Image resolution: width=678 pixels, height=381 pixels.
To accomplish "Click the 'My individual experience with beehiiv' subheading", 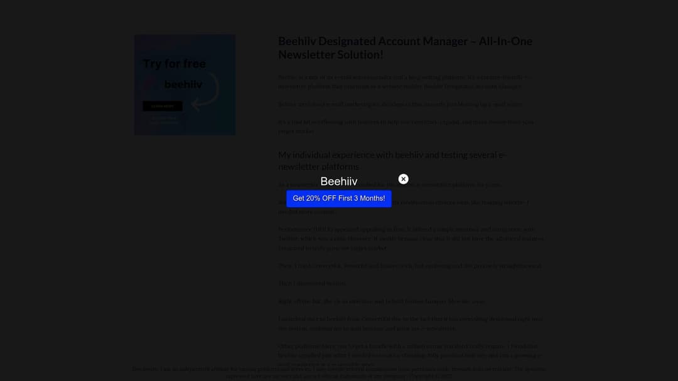I will tap(392, 160).
